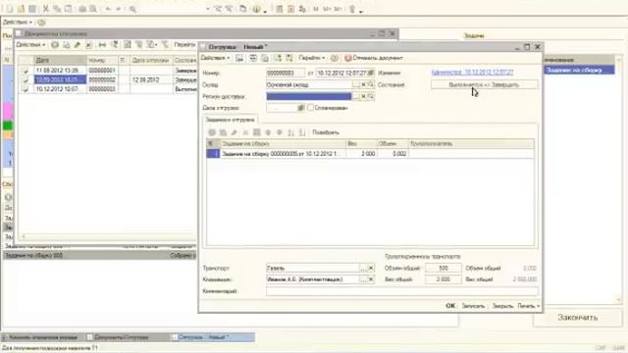Screen dimensions: 628x353
Task: Select the Задания к отгрузке tab
Action: [230, 120]
